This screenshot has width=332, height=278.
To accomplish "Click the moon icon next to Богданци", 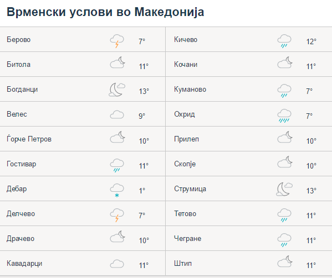I will click(117, 90).
